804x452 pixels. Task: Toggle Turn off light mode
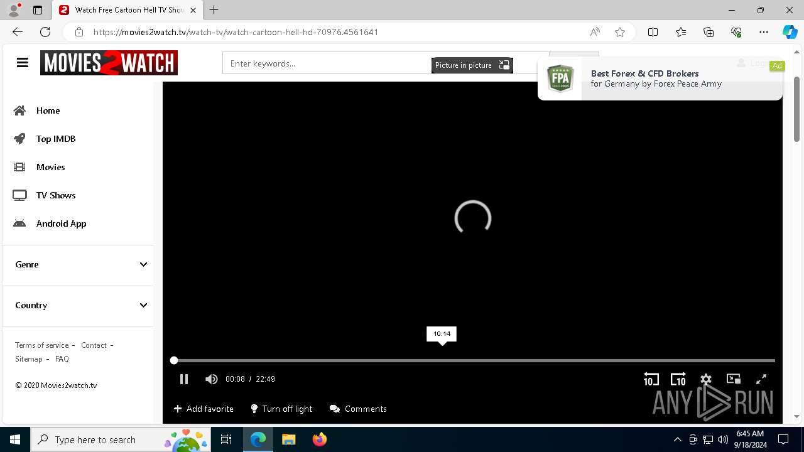pyautogui.click(x=281, y=409)
